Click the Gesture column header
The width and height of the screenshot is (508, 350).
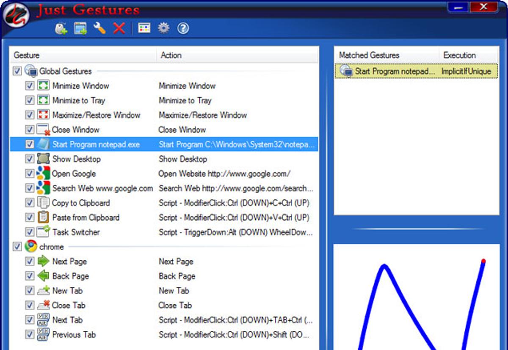83,55
